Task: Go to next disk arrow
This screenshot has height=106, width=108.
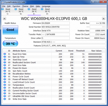Action: (x=104, y=19)
